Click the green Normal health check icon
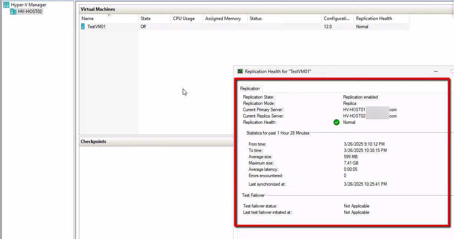Image resolution: width=454 pixels, height=239 pixels. tap(337, 122)
